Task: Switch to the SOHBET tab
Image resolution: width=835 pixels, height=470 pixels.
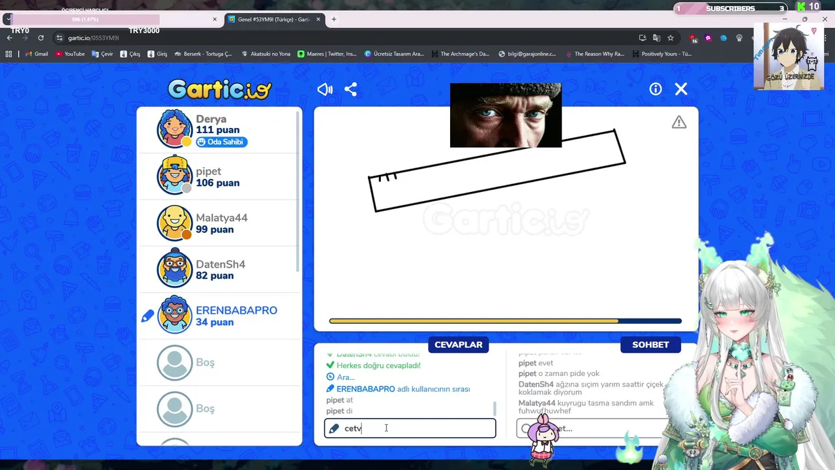Action: pyautogui.click(x=650, y=345)
